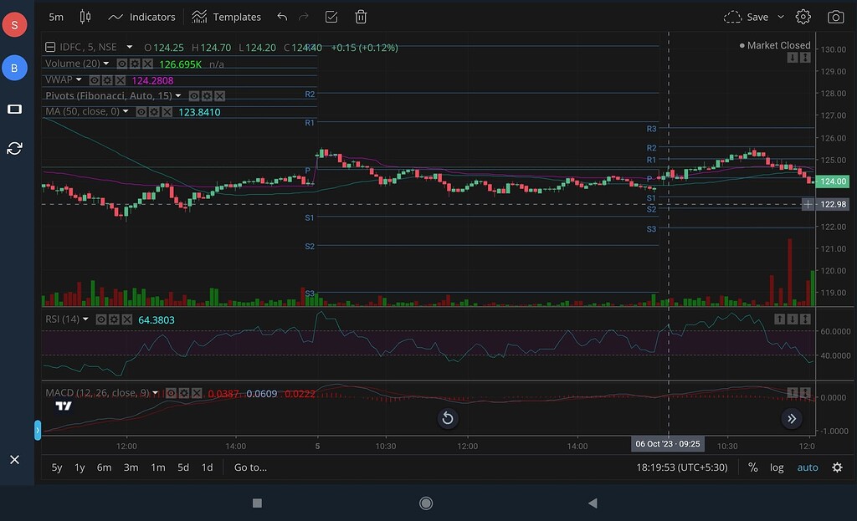Undo the last chart action

(x=281, y=17)
